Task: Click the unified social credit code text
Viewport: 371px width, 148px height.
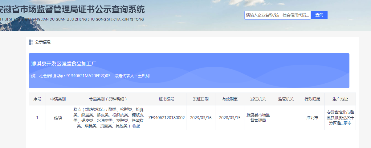Action: click(71, 76)
